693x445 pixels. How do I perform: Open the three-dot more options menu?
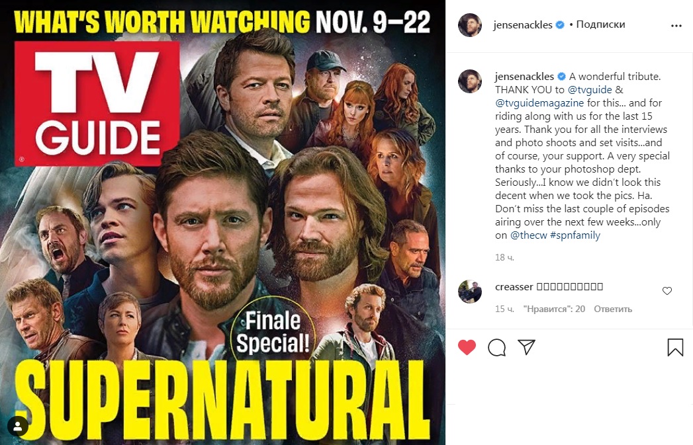pyautogui.click(x=676, y=26)
